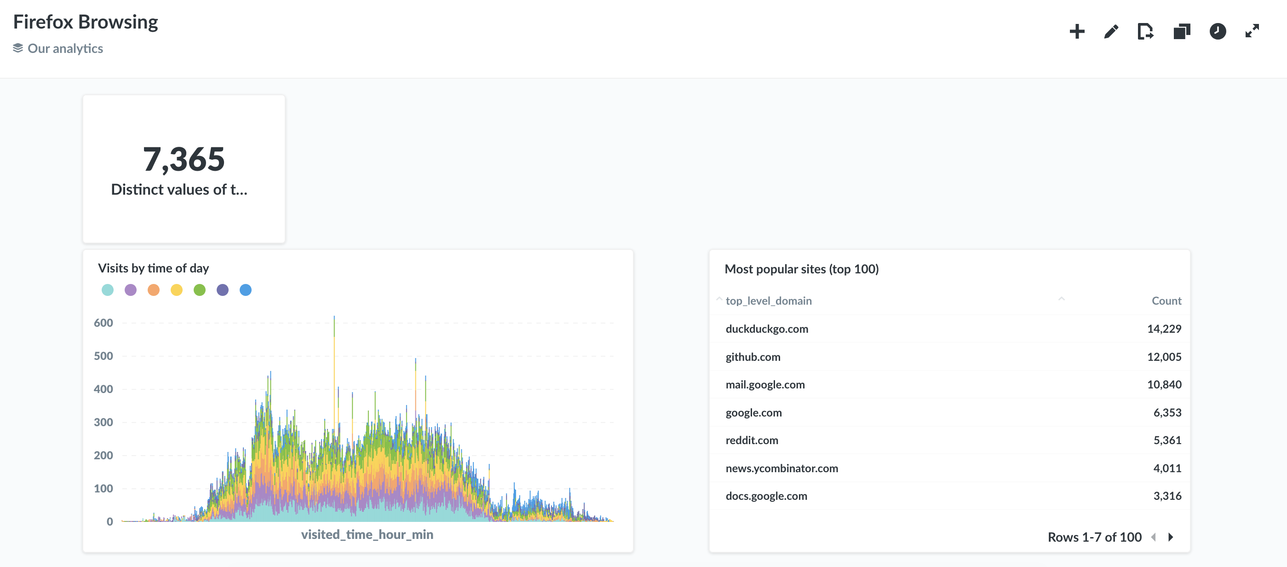
Task: Click the plus icon to add a question
Action: [x=1077, y=31]
